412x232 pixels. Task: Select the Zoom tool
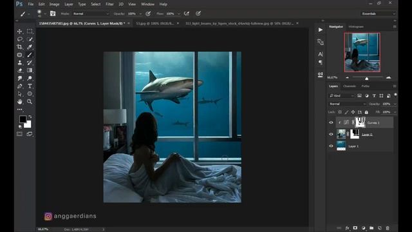30,102
